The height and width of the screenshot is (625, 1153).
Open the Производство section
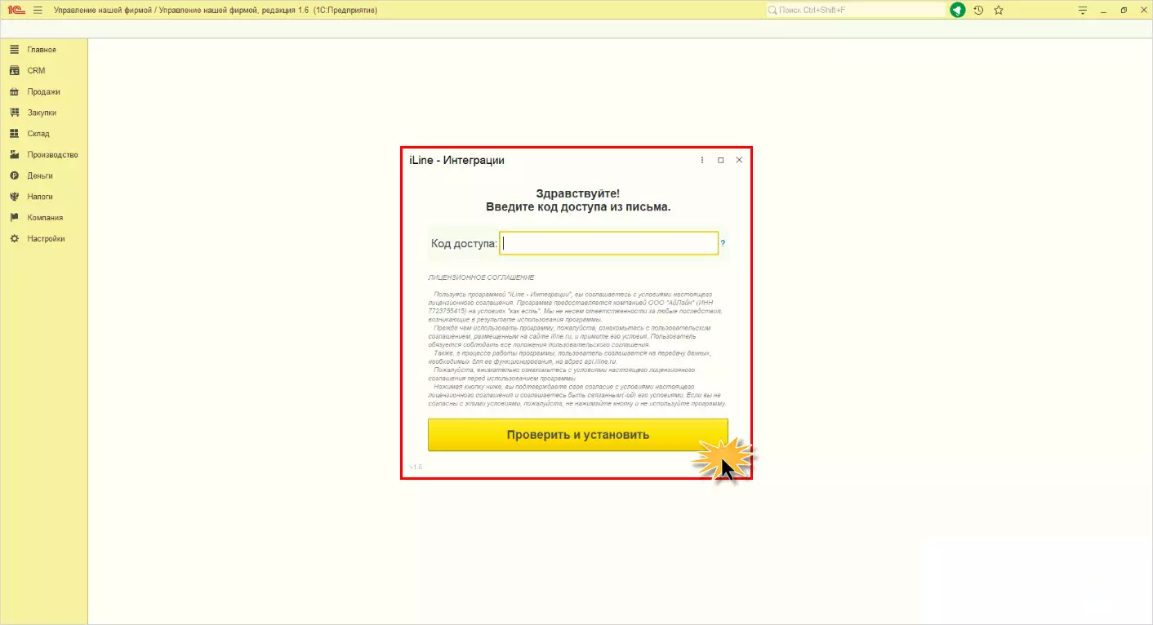[52, 155]
